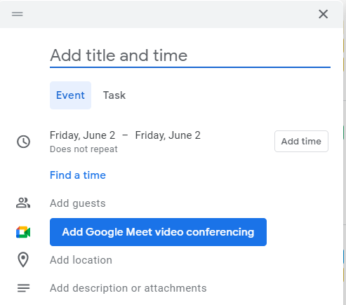
Task: Click the clock icon beside the date
Action: coord(23,142)
